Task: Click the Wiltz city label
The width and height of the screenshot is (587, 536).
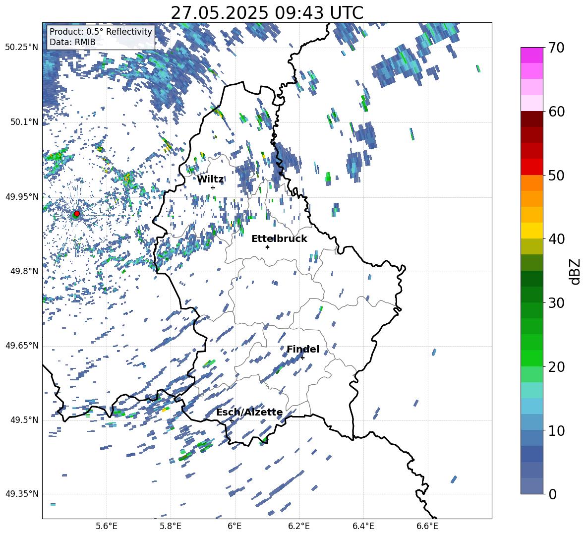Action: point(210,179)
